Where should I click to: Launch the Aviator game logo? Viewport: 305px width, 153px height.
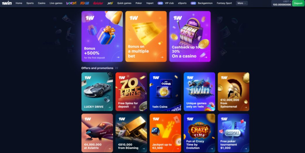[x=98, y=3]
